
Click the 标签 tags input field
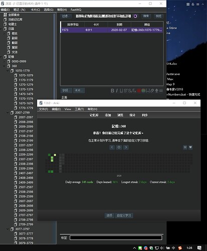(116, 237)
